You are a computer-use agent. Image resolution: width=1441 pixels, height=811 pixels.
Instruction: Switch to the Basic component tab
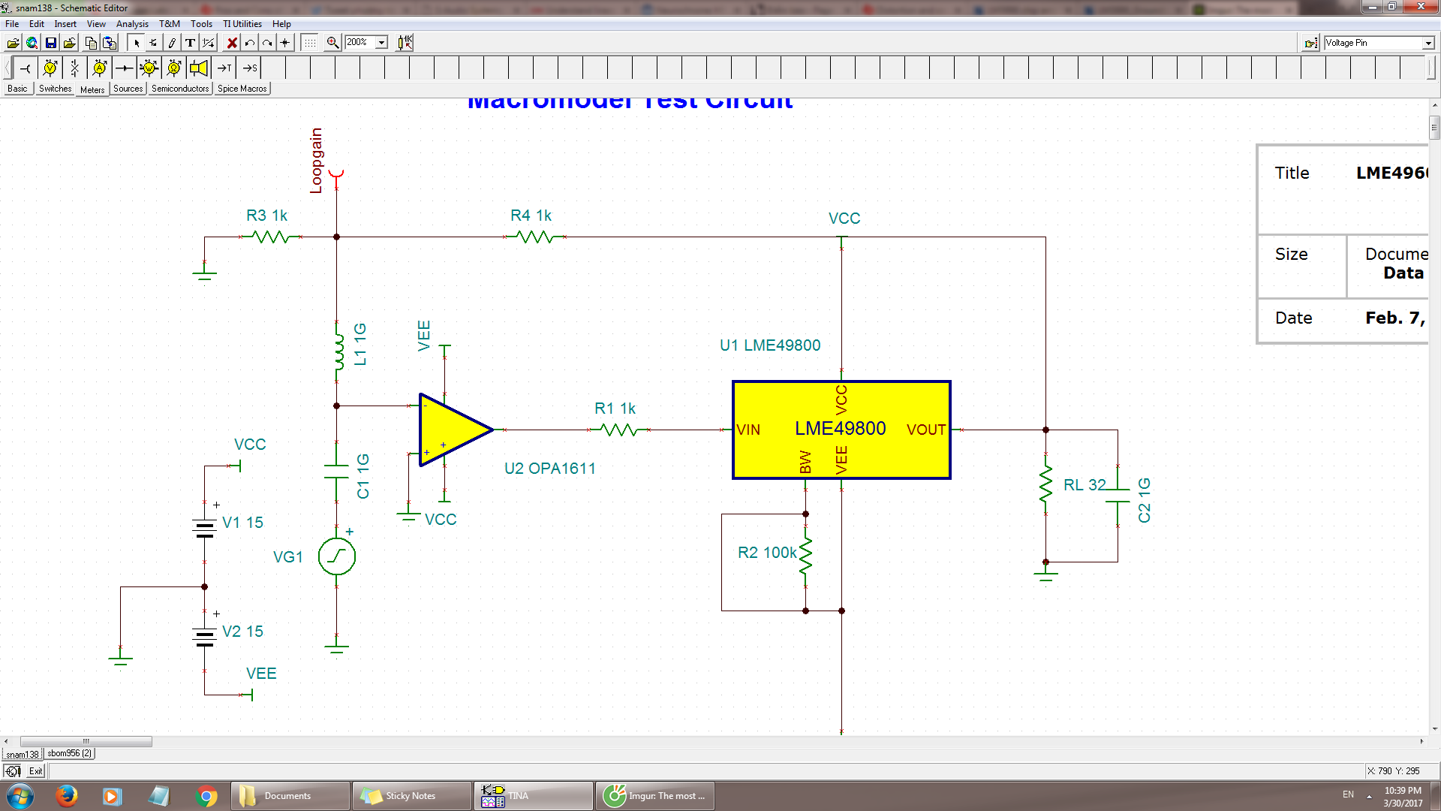17,89
